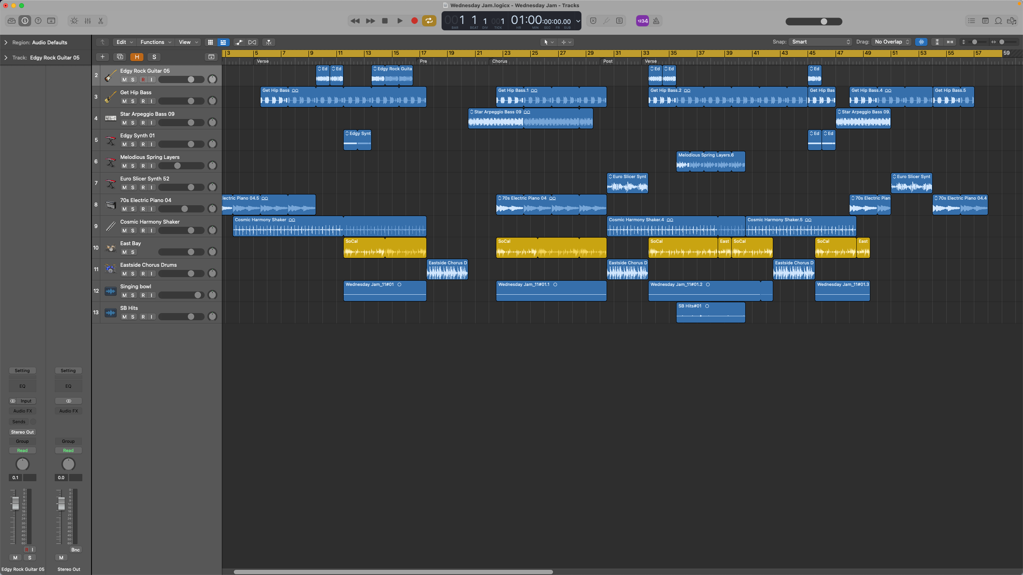The width and height of the screenshot is (1023, 575).
Task: Open the Functions menu
Action: point(156,42)
